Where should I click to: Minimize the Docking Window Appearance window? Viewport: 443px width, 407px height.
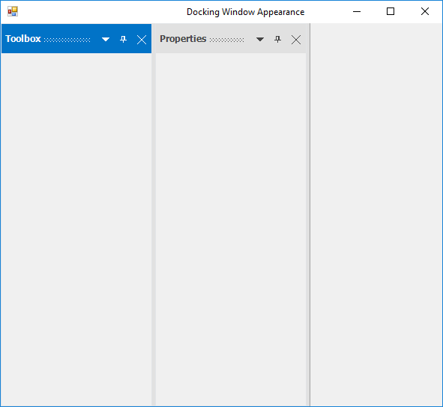(x=357, y=11)
